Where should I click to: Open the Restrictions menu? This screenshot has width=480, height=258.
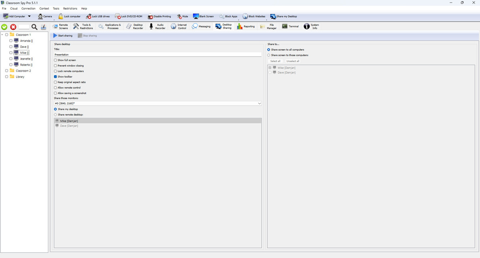pos(70,8)
